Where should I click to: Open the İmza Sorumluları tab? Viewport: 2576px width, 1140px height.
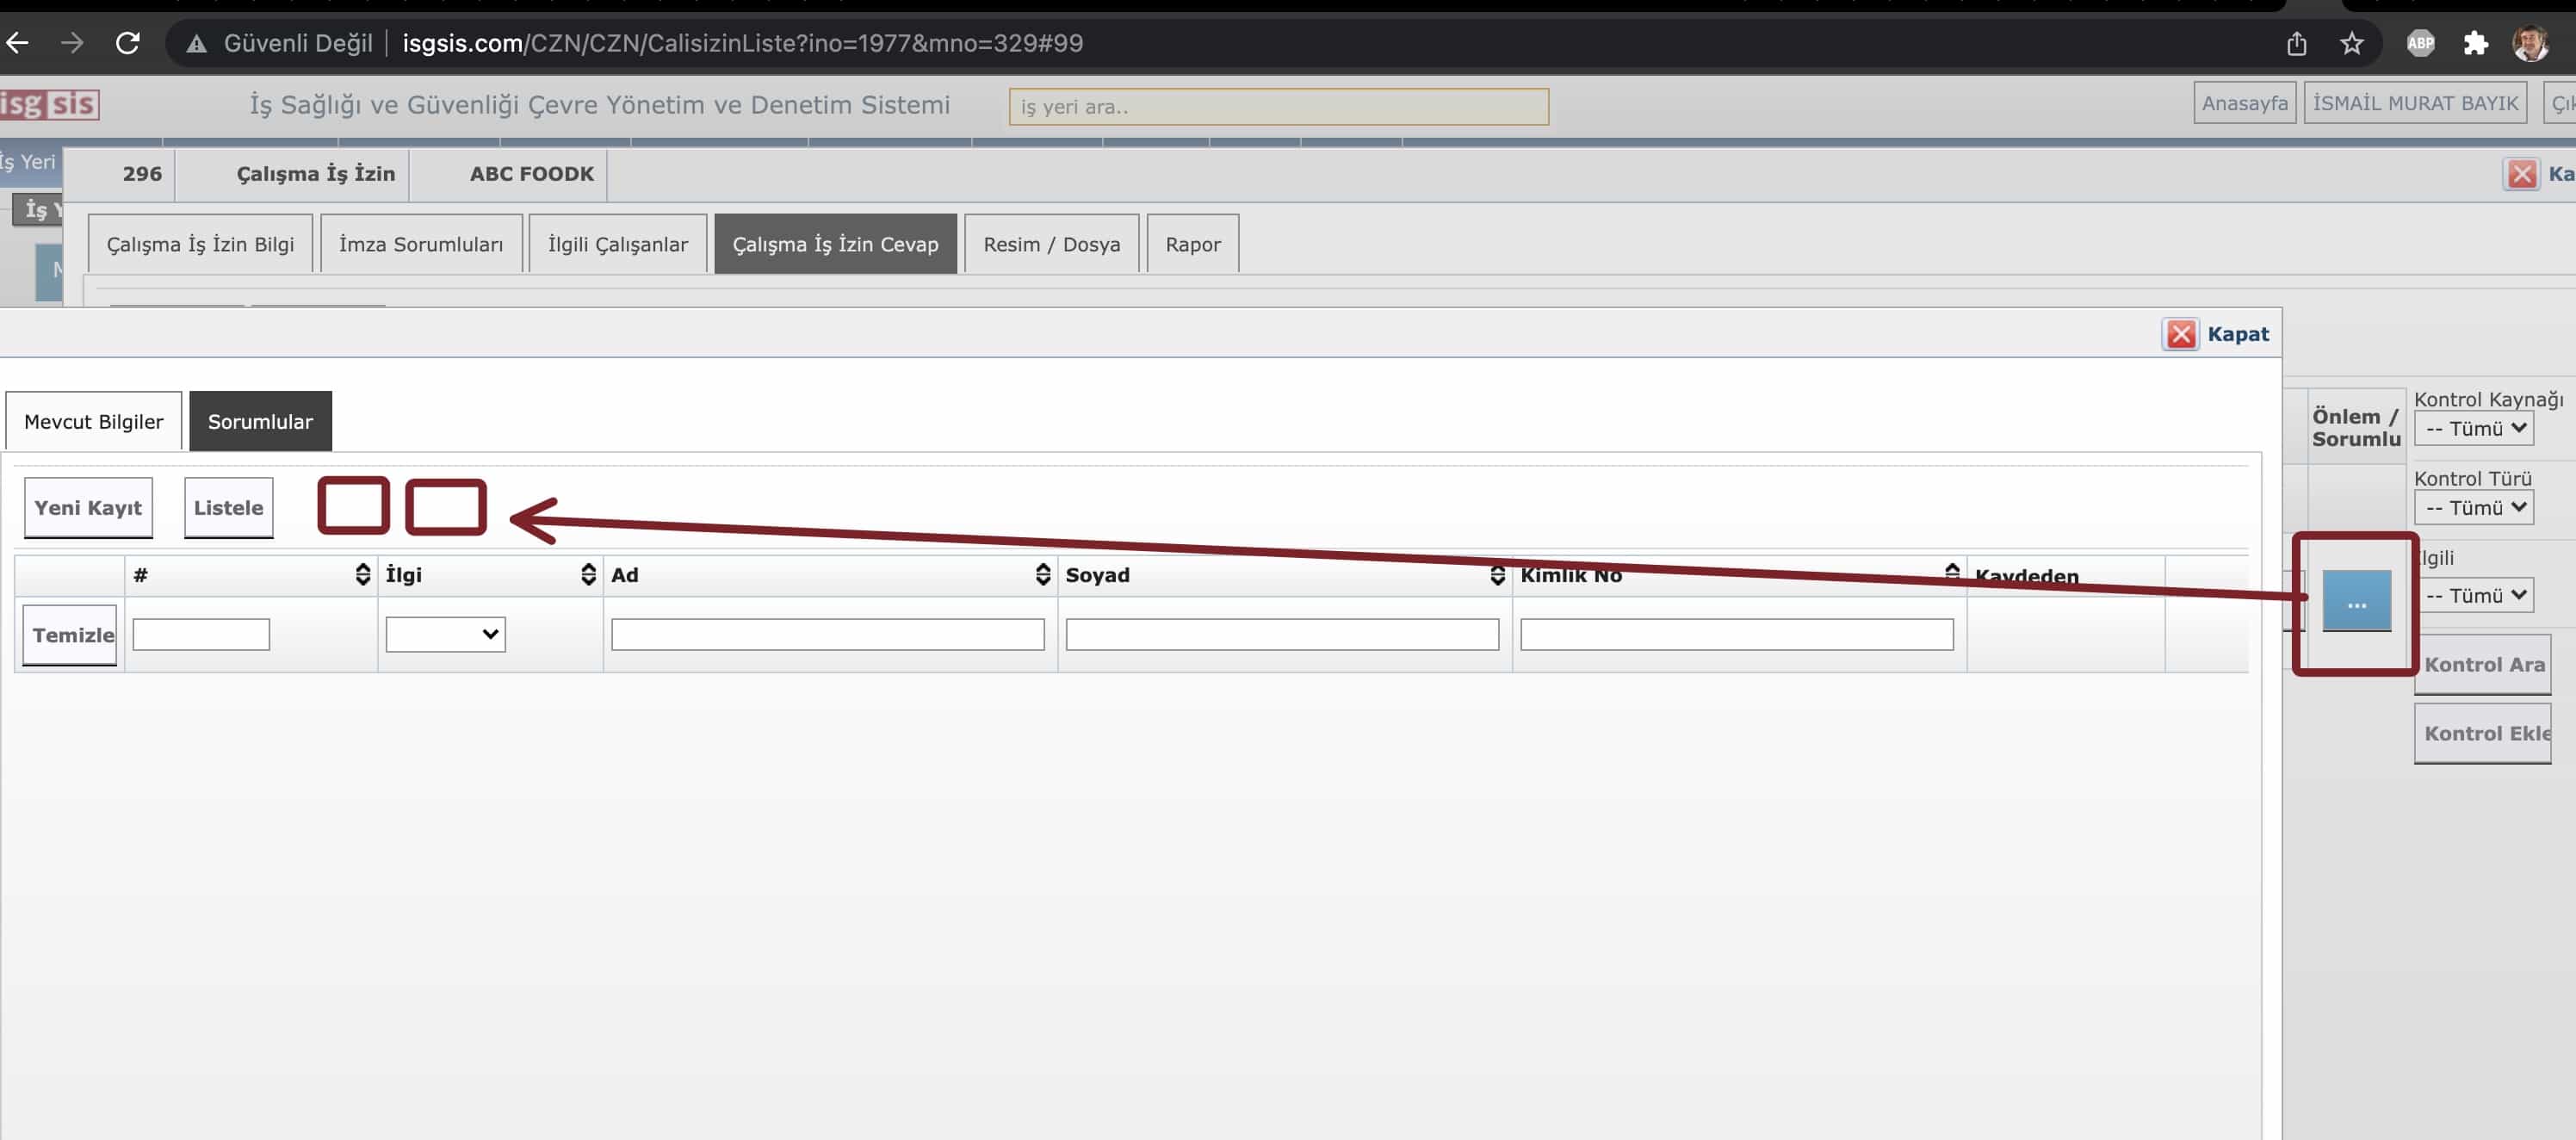click(x=421, y=244)
